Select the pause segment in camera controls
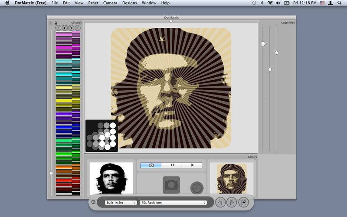Viewport: 347px width, 217px height. tap(172, 165)
